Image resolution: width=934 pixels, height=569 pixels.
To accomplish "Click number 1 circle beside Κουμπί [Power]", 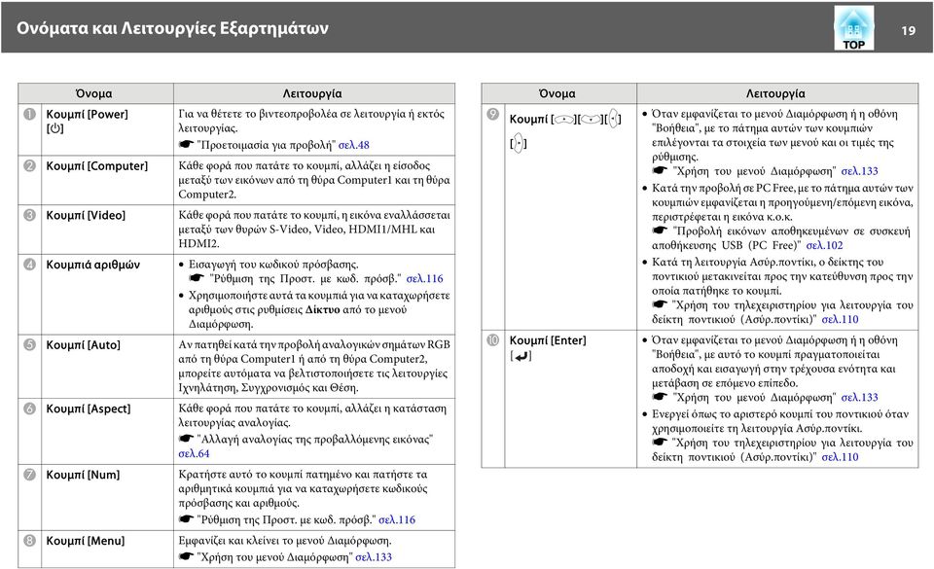I will pos(29,113).
